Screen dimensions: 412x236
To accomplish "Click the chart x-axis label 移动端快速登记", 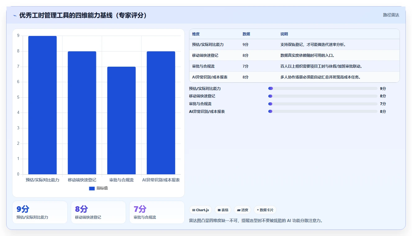I will tap(82, 180).
